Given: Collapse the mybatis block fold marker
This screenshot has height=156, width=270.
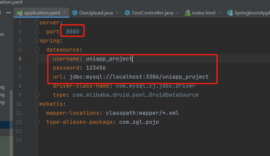Looking at the screenshot, I should point(37,104).
